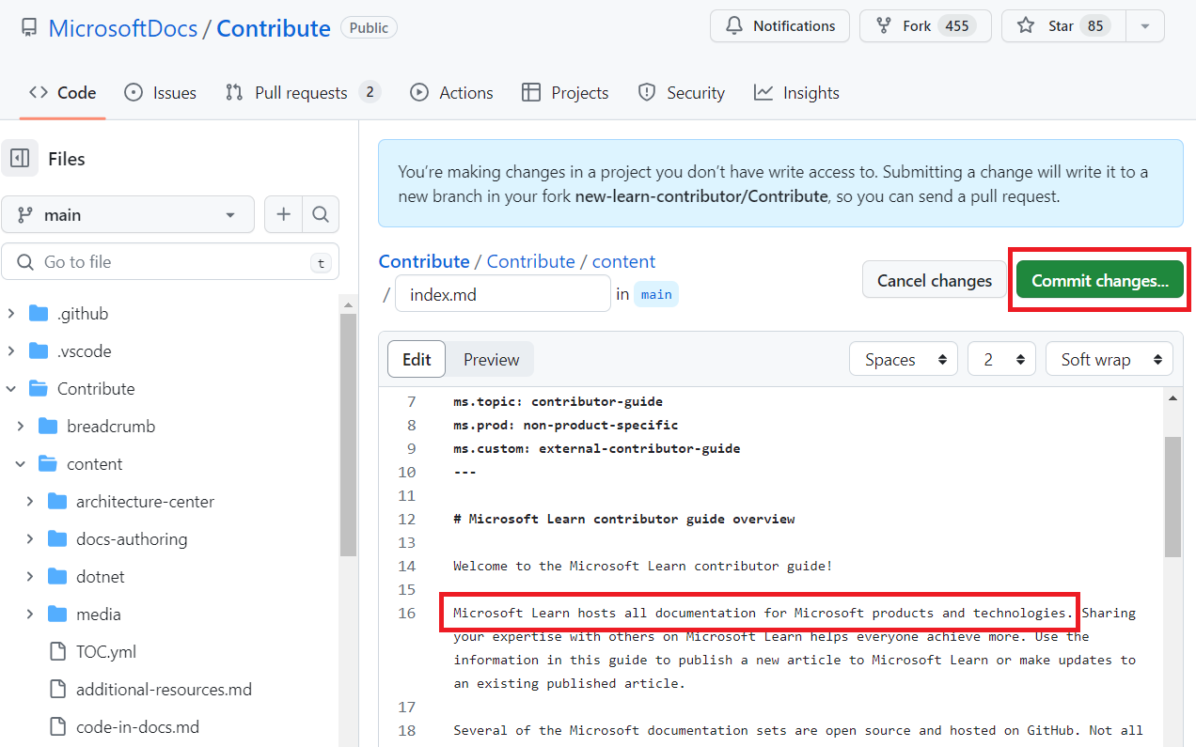Open the main branch selector
This screenshot has width=1196, height=747.
pos(128,214)
